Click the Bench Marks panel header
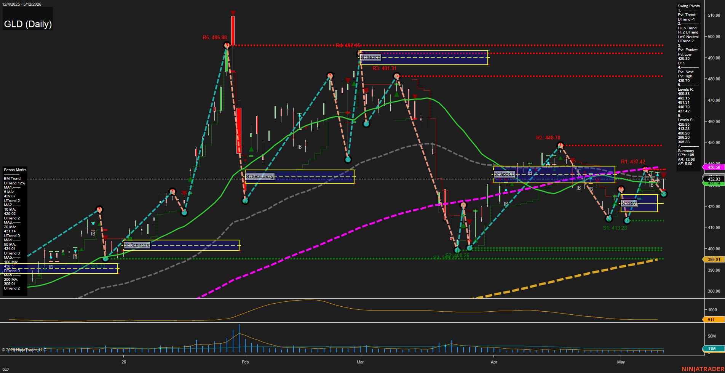 15,170
